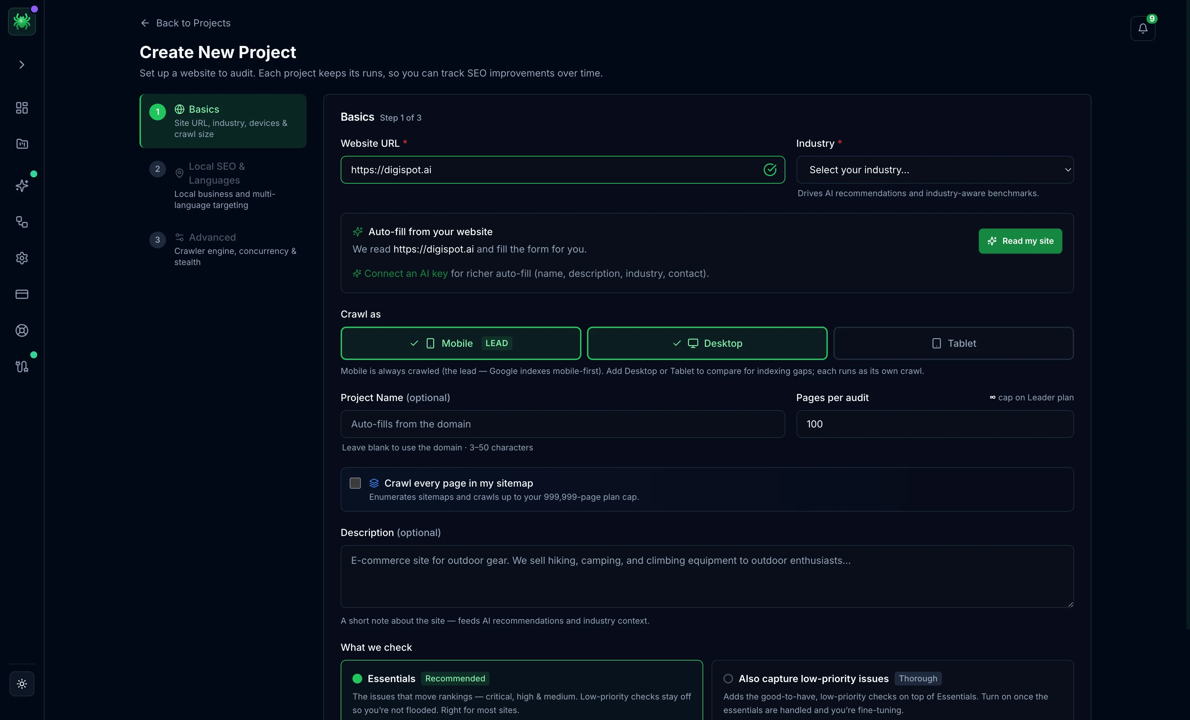Click the layered sitemap icon
Viewport: 1190px width, 720px height.
tap(374, 483)
